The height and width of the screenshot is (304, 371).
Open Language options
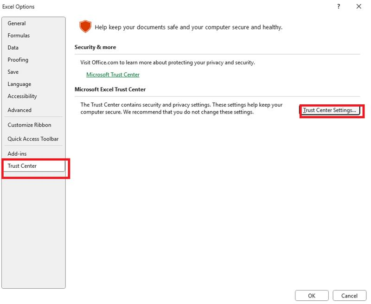coord(33,84)
